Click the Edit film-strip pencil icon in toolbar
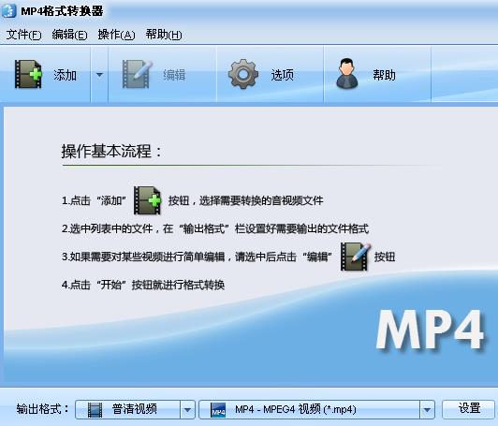This screenshot has height=426, width=498. click(137, 74)
